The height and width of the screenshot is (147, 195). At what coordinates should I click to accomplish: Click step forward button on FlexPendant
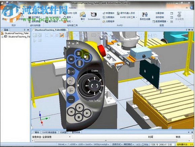(87, 113)
